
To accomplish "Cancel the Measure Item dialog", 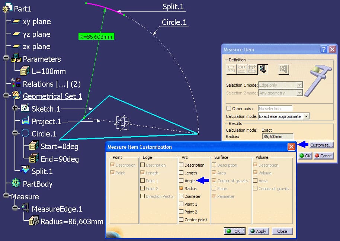I will [x=324, y=155].
